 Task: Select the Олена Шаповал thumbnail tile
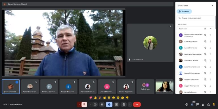107,87
